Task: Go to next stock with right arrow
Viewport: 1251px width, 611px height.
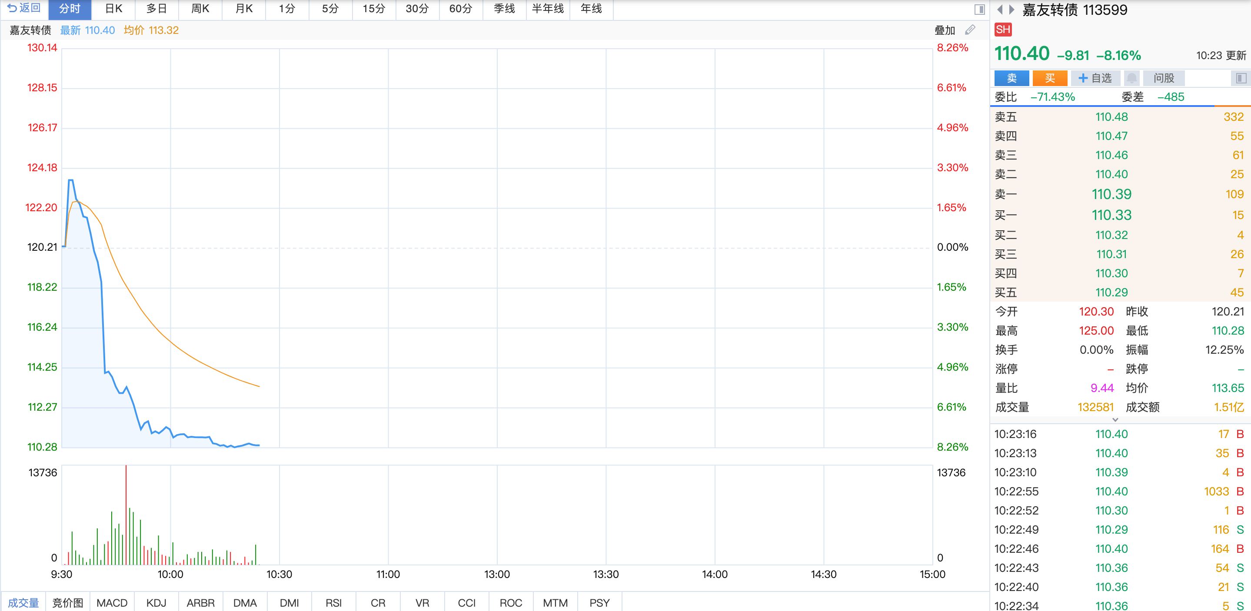Action: [x=1011, y=9]
